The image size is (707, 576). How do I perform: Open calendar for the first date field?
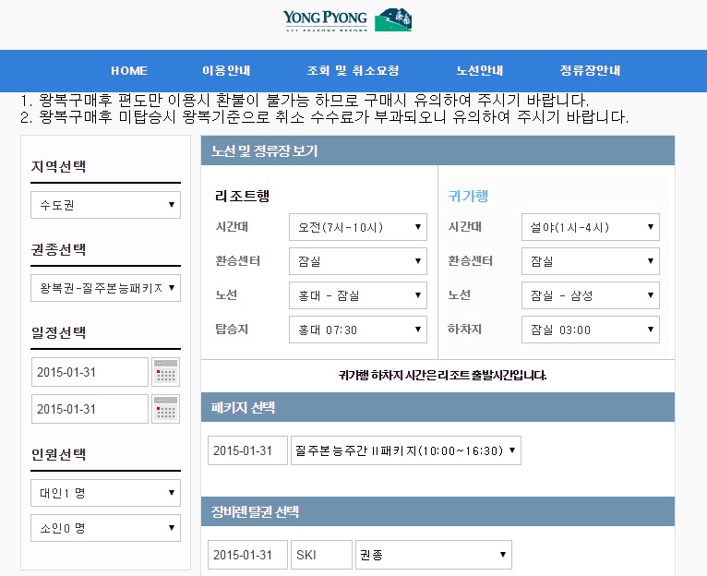click(166, 372)
